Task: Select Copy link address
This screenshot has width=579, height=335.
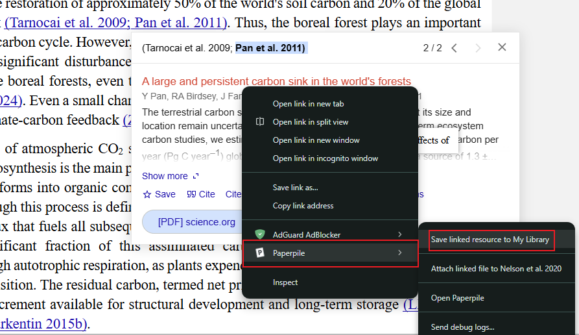Action: (x=303, y=206)
